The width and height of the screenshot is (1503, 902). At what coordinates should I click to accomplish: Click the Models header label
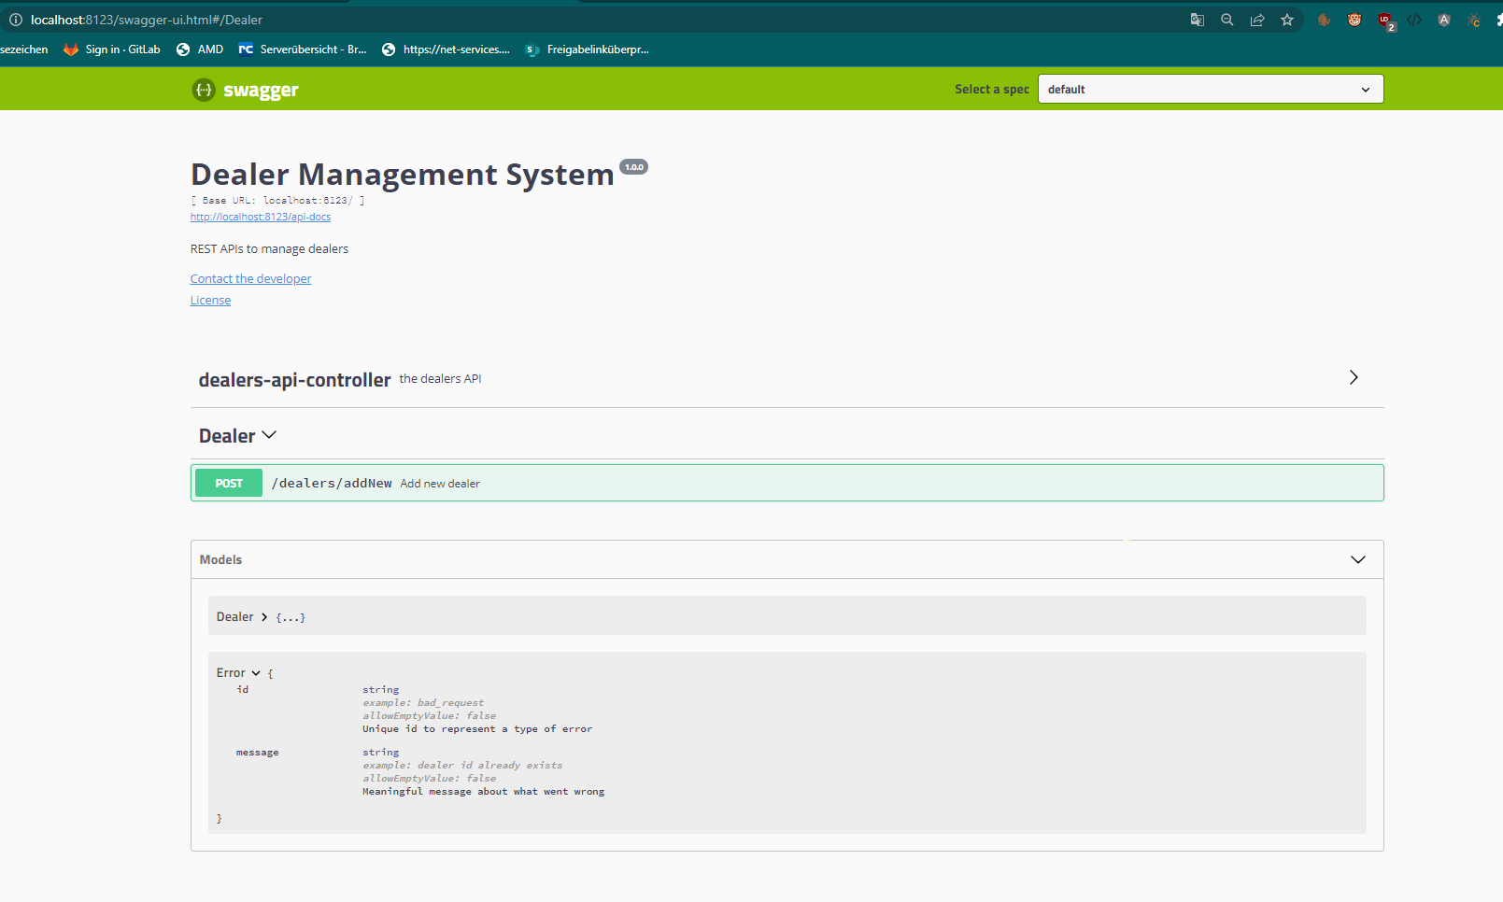coord(220,559)
